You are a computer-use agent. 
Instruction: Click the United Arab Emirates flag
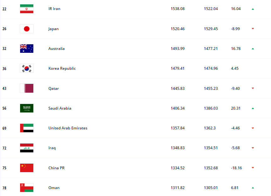point(27,128)
